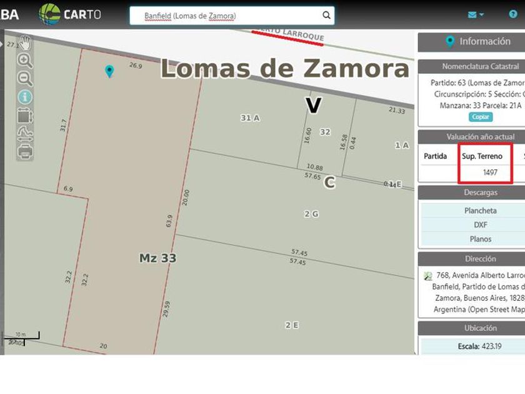
Task: Click the 1497 land surface value
Action: (x=490, y=173)
